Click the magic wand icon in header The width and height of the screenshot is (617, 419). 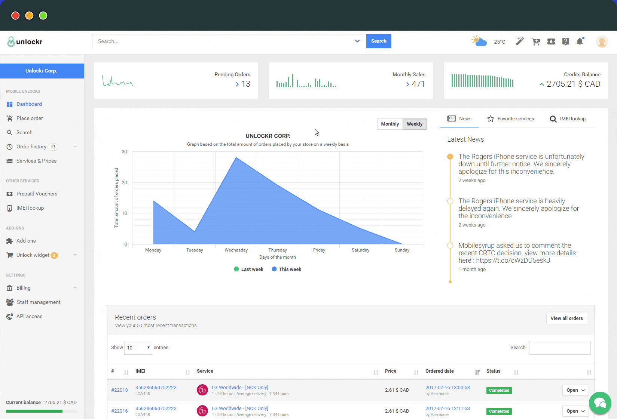click(520, 41)
